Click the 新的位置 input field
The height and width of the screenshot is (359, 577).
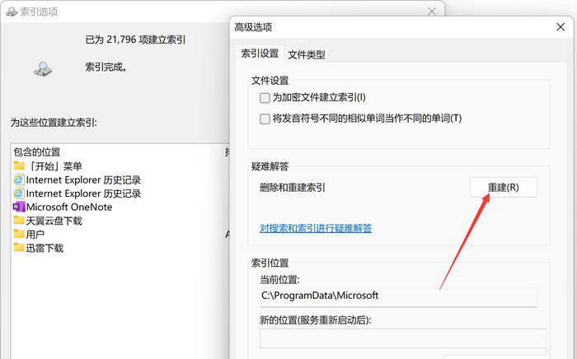coord(403,338)
